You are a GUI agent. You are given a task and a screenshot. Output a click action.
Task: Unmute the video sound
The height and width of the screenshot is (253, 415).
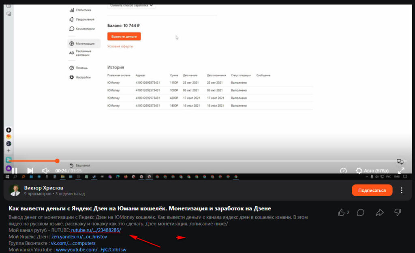point(46,171)
